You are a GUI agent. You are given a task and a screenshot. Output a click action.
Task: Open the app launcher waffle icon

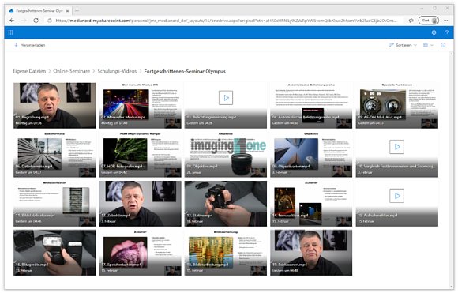(x=10, y=32)
